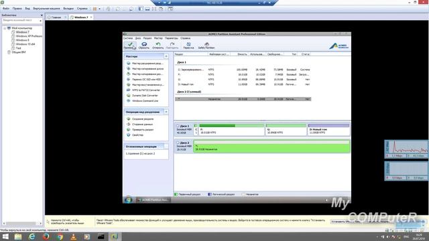Image resolution: width=429 pixels, height=241 pixels.
Task: Click the Safely Partition toolbar icon
Action: 206,46
